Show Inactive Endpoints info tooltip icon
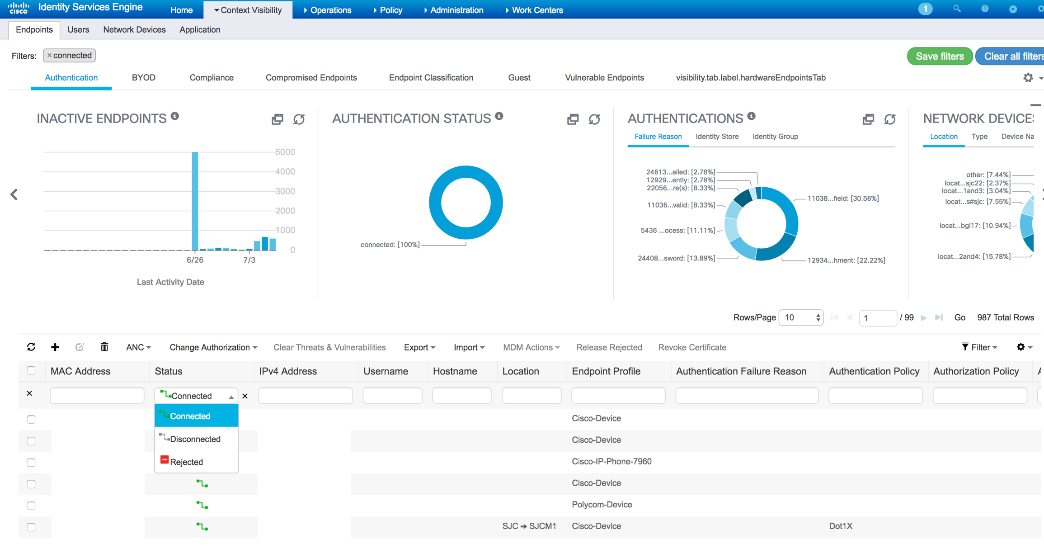This screenshot has height=549, width=1044. click(x=175, y=116)
